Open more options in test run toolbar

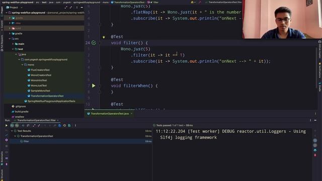[x=75, y=125]
